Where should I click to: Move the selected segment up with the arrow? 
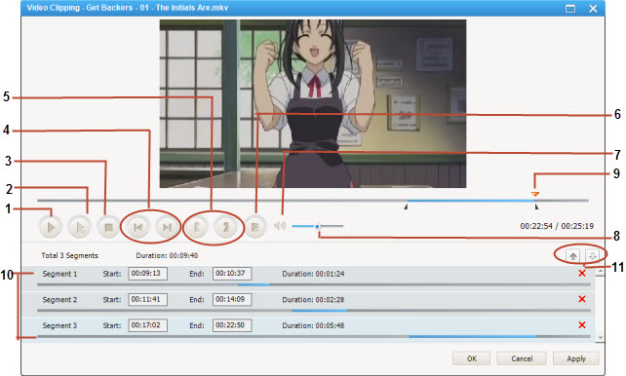573,256
